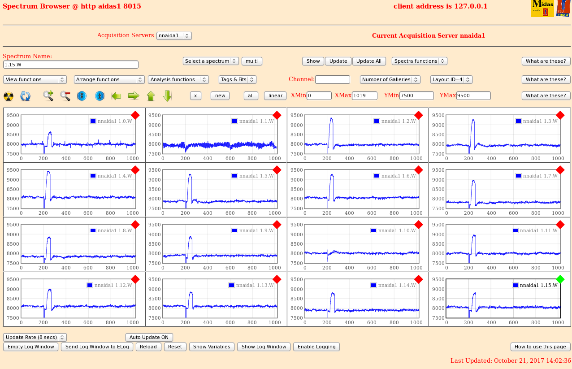Expand the View functions dropdown
572x369 pixels.
point(35,79)
